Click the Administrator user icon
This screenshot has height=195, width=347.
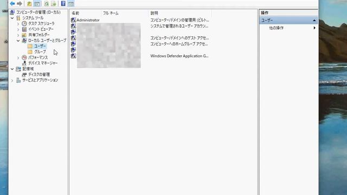(73, 20)
